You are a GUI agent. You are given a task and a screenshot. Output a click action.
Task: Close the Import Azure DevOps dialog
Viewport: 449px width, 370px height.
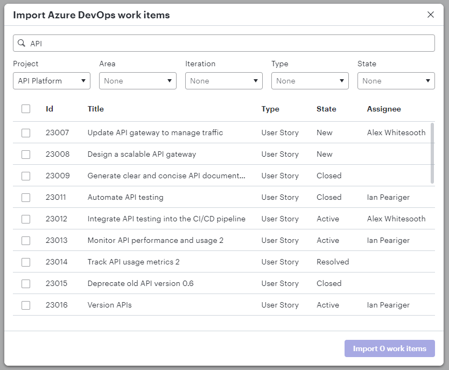point(430,15)
